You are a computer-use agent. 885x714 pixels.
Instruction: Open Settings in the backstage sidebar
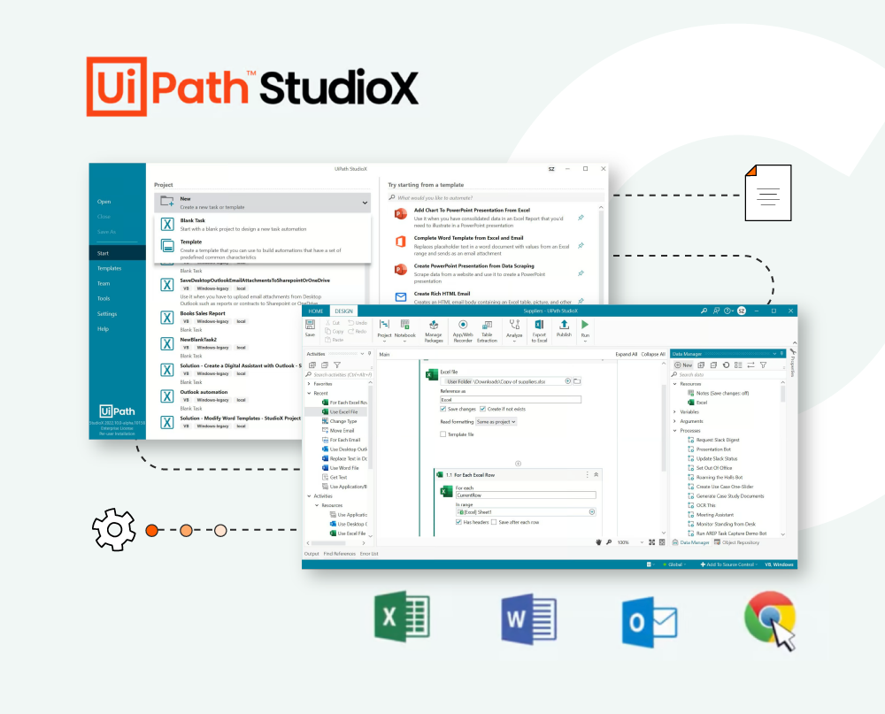click(x=107, y=314)
